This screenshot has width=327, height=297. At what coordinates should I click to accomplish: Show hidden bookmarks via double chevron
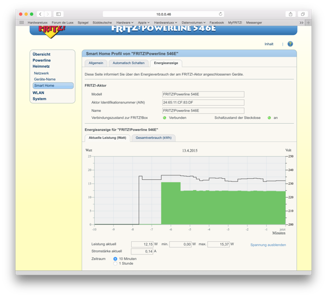[x=301, y=22]
